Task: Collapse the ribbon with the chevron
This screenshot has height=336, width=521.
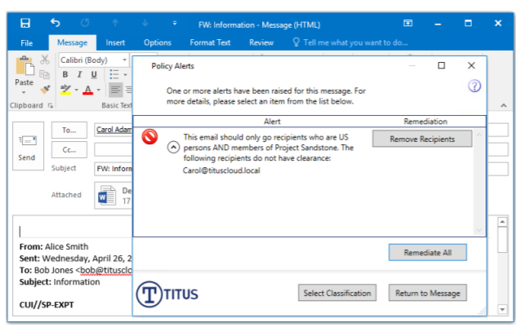Action: point(504,105)
